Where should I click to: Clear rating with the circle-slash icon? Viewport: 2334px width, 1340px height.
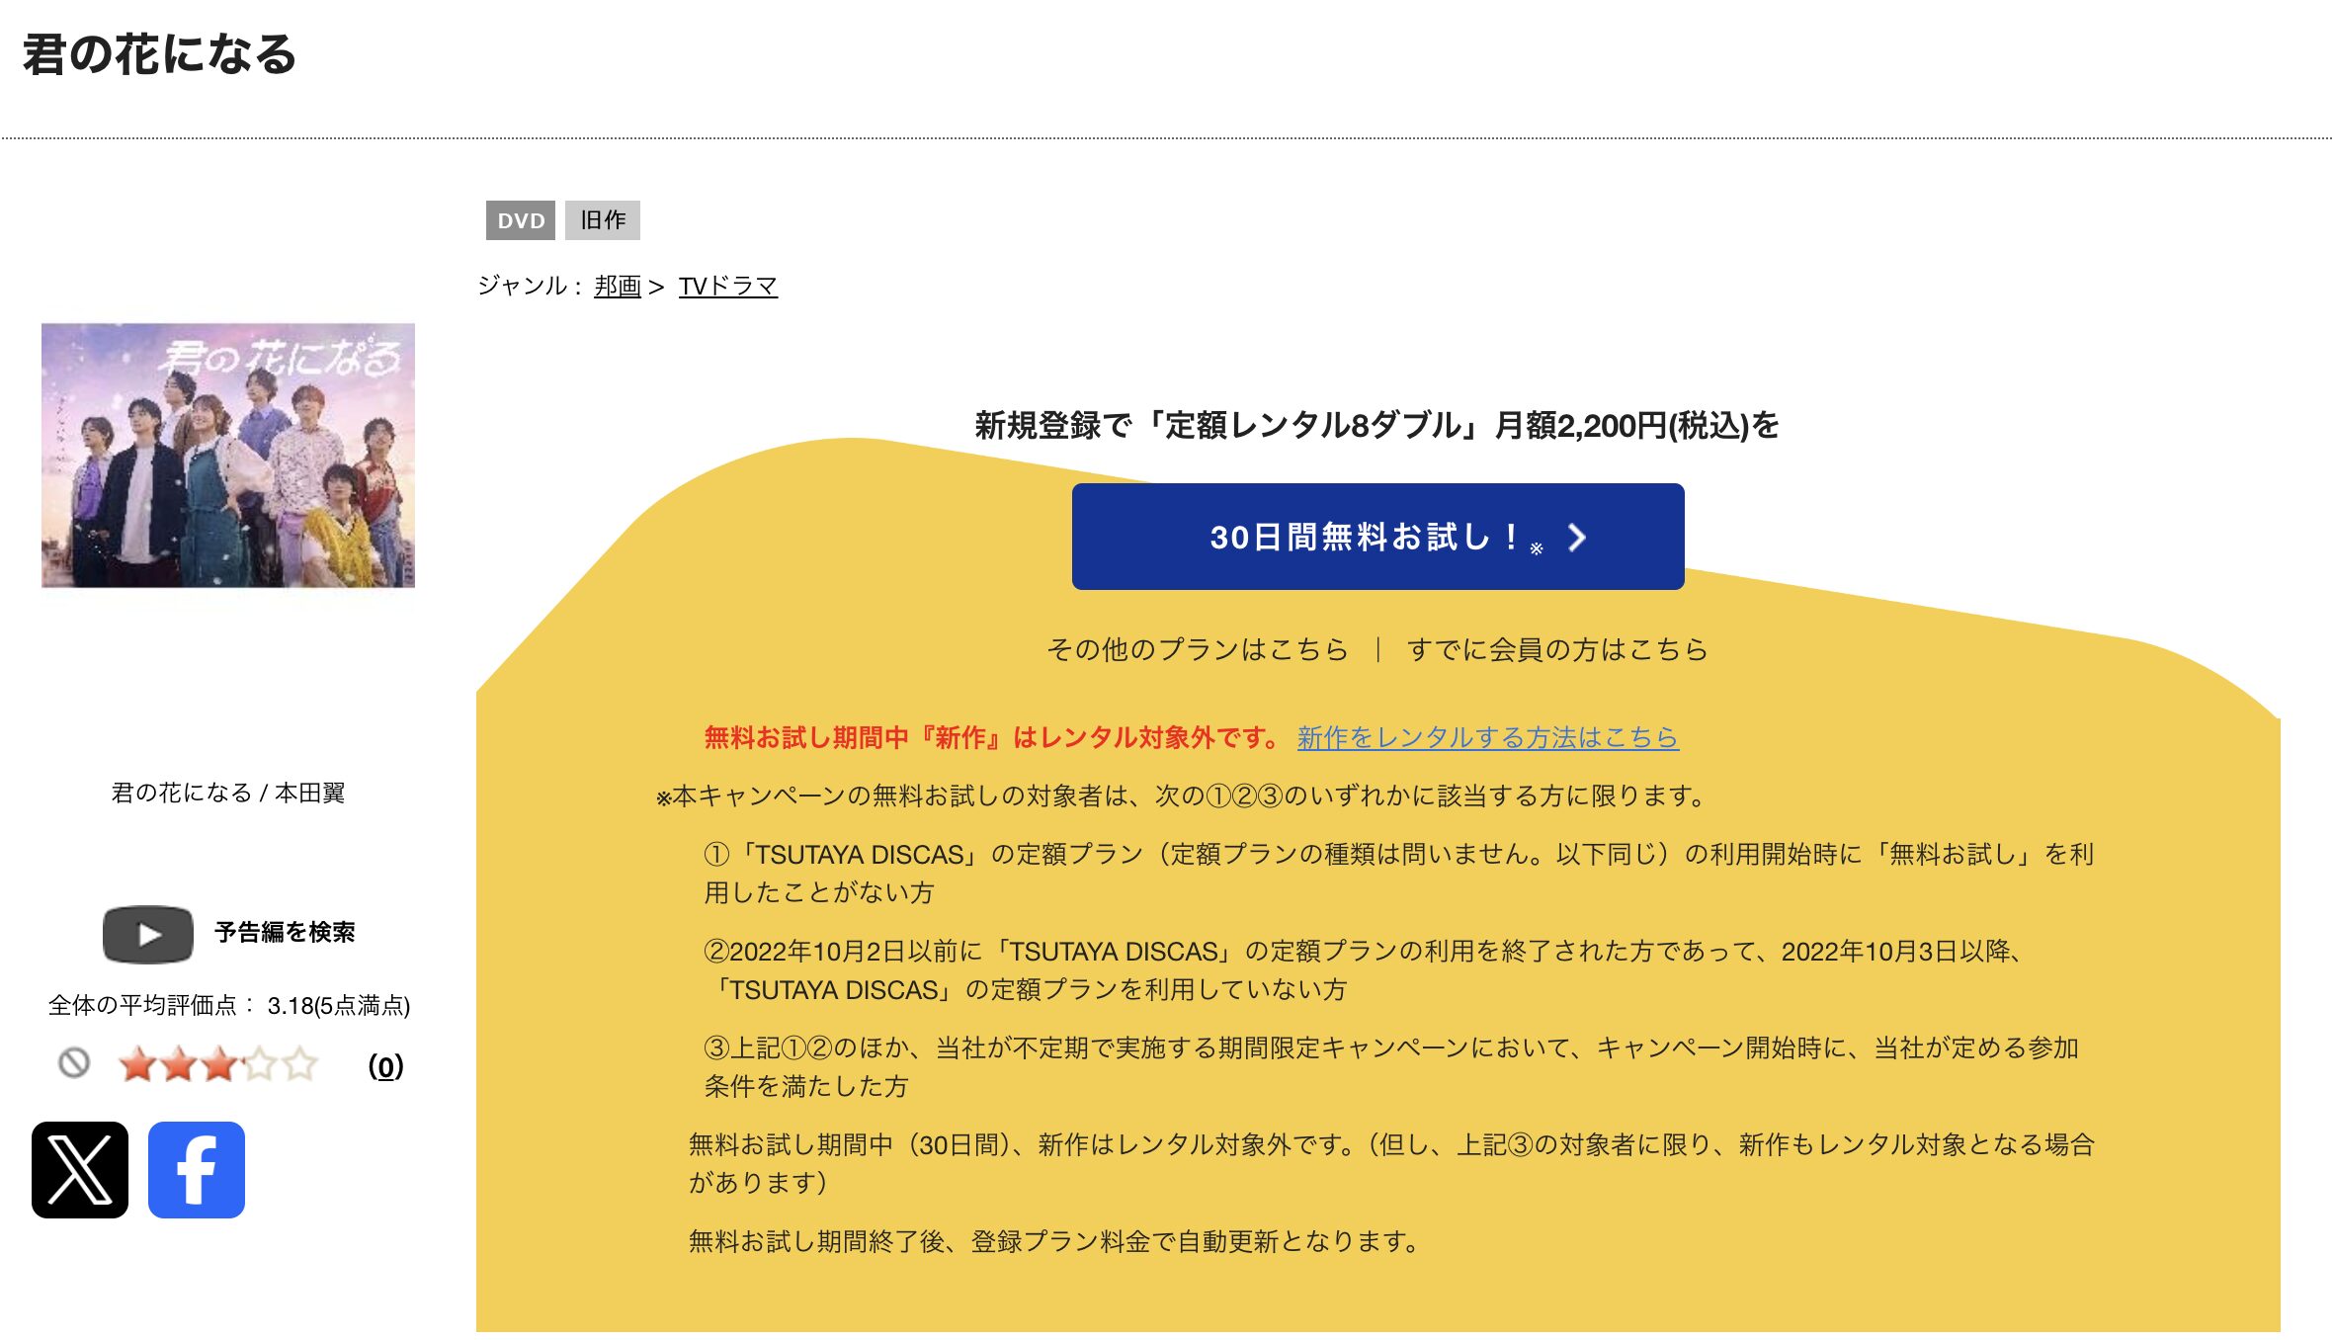74,1063
